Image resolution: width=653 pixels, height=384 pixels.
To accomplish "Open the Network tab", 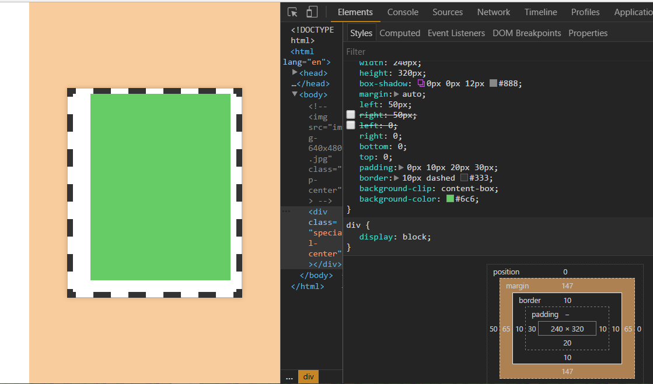I will [x=493, y=12].
